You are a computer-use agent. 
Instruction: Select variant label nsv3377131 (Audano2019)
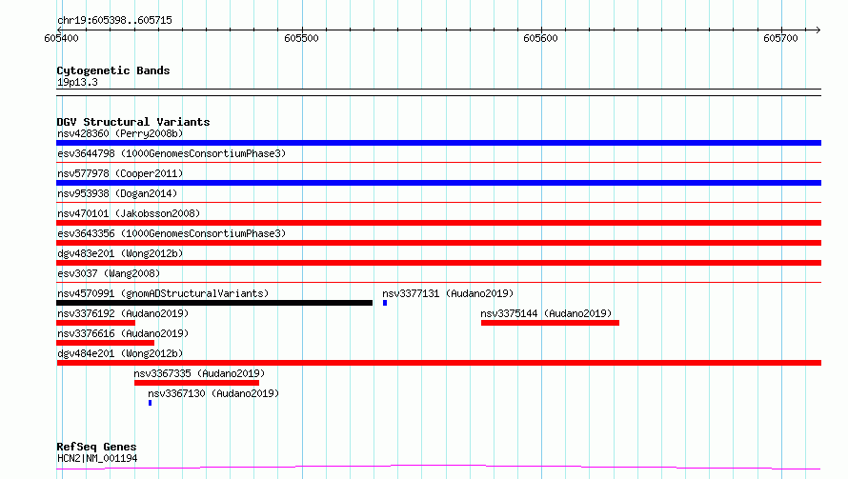pyautogui.click(x=448, y=293)
